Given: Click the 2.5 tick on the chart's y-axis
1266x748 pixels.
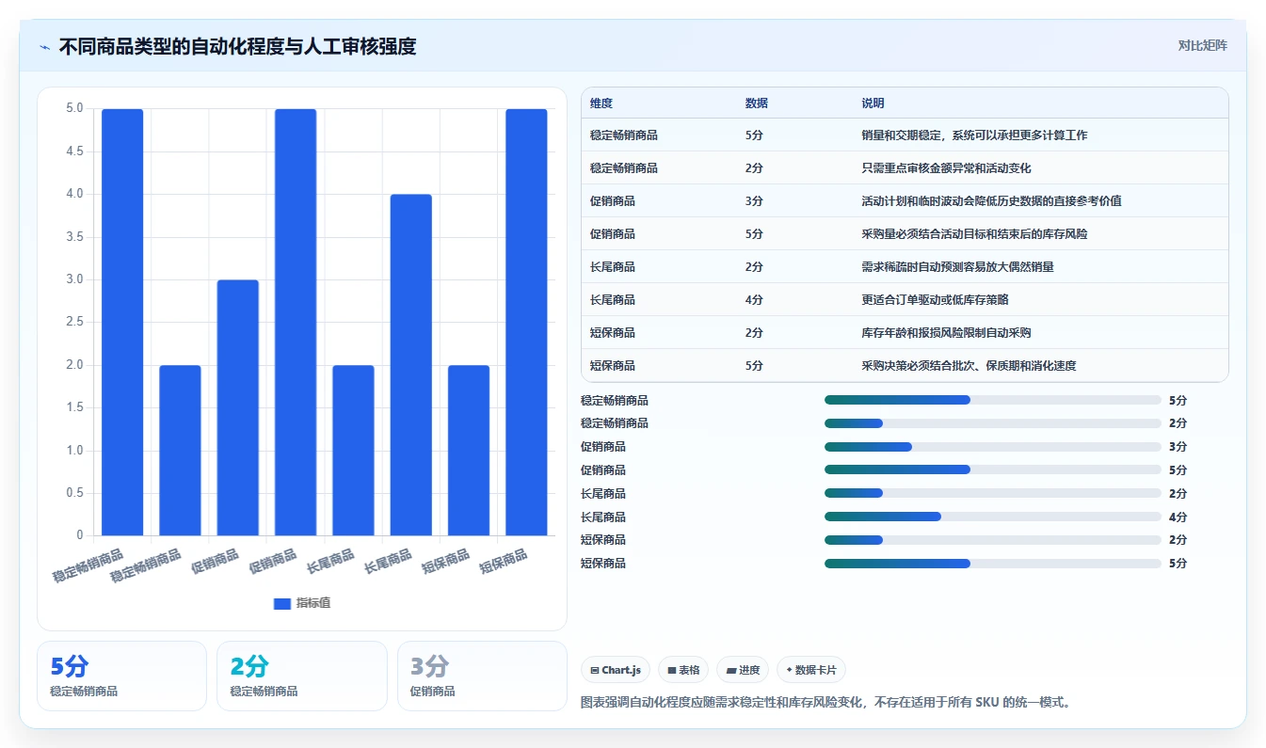Looking at the screenshot, I should point(74,323).
